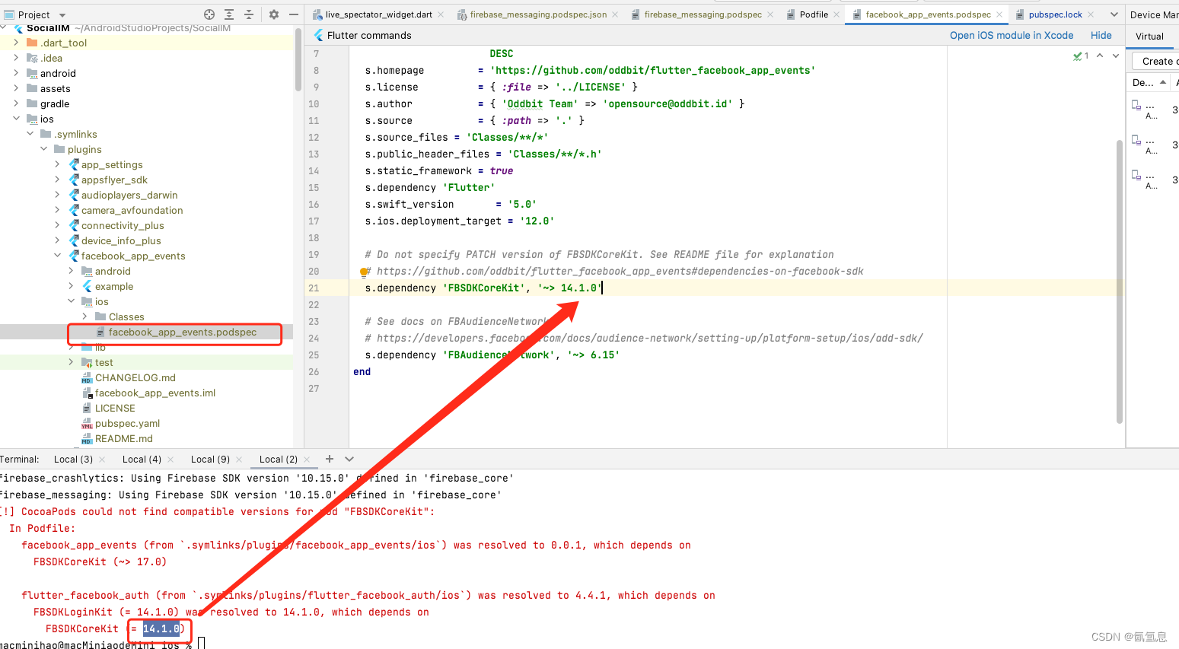Expand the audioplayers_darwin plugin node
Viewport: 1179px width, 649px height.
(57, 195)
